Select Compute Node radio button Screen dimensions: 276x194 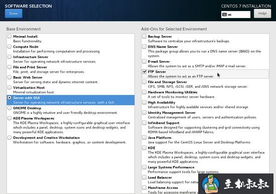pyautogui.click(x=10, y=47)
